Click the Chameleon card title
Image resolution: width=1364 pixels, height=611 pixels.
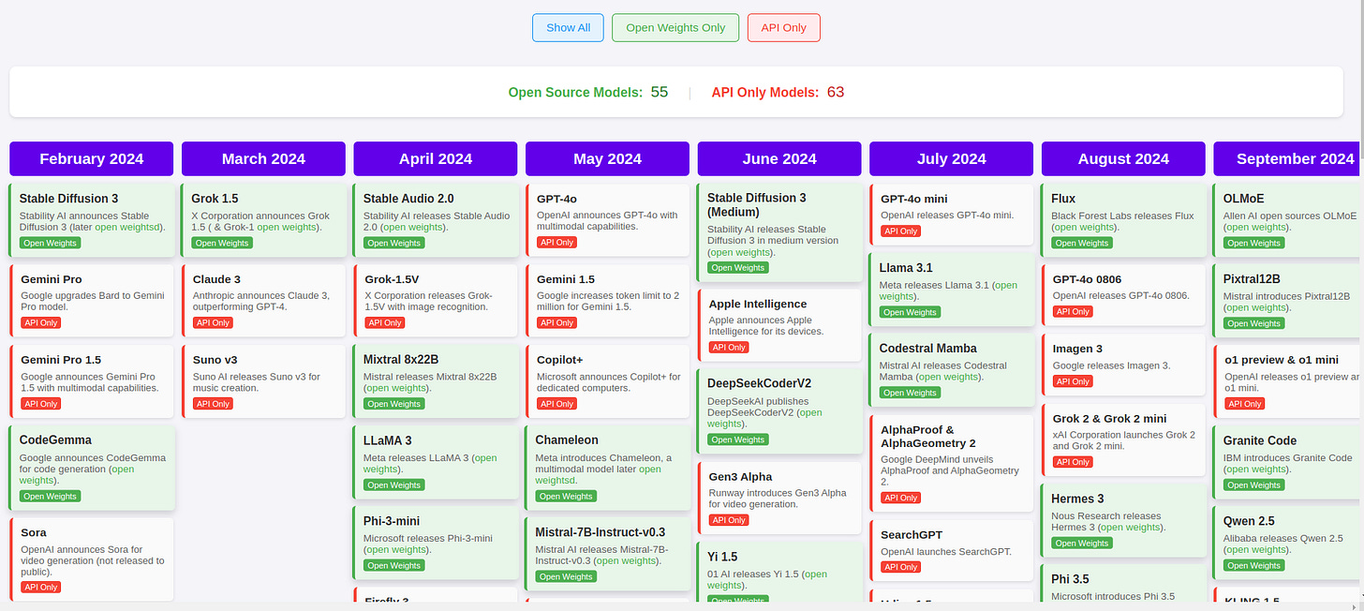(567, 440)
